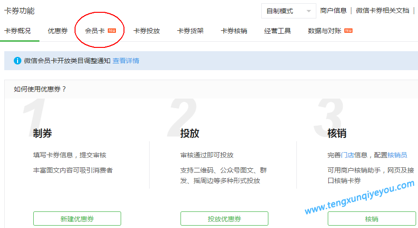Open the 卡券概况 tab

coord(18,31)
